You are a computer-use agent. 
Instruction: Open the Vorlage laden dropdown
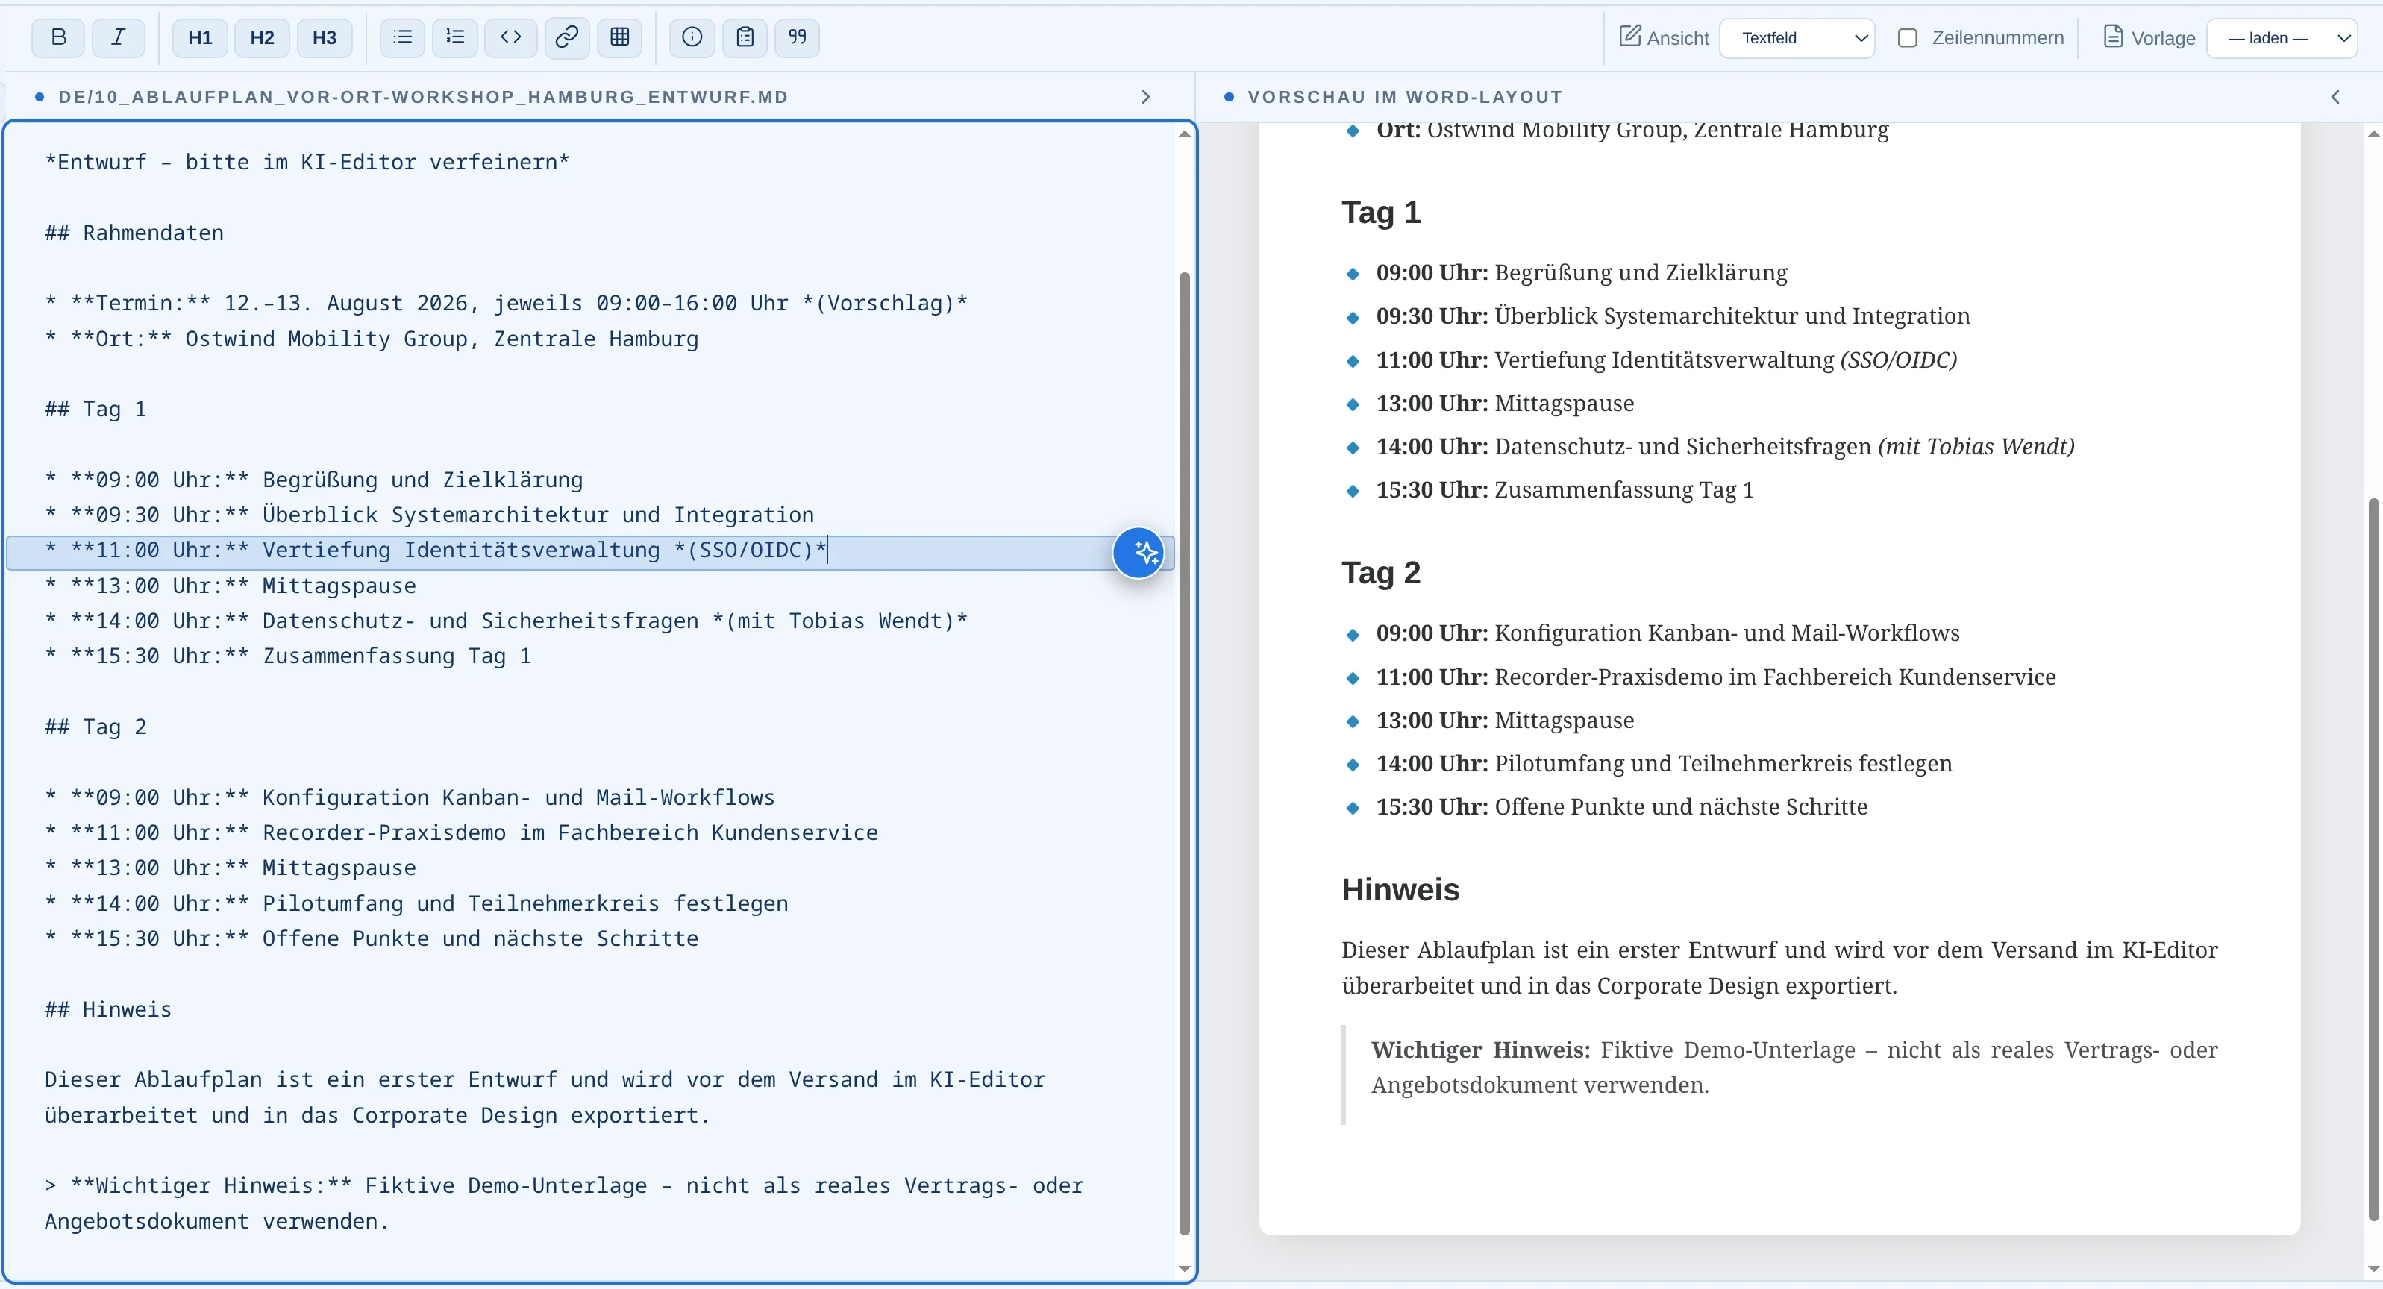2282,38
